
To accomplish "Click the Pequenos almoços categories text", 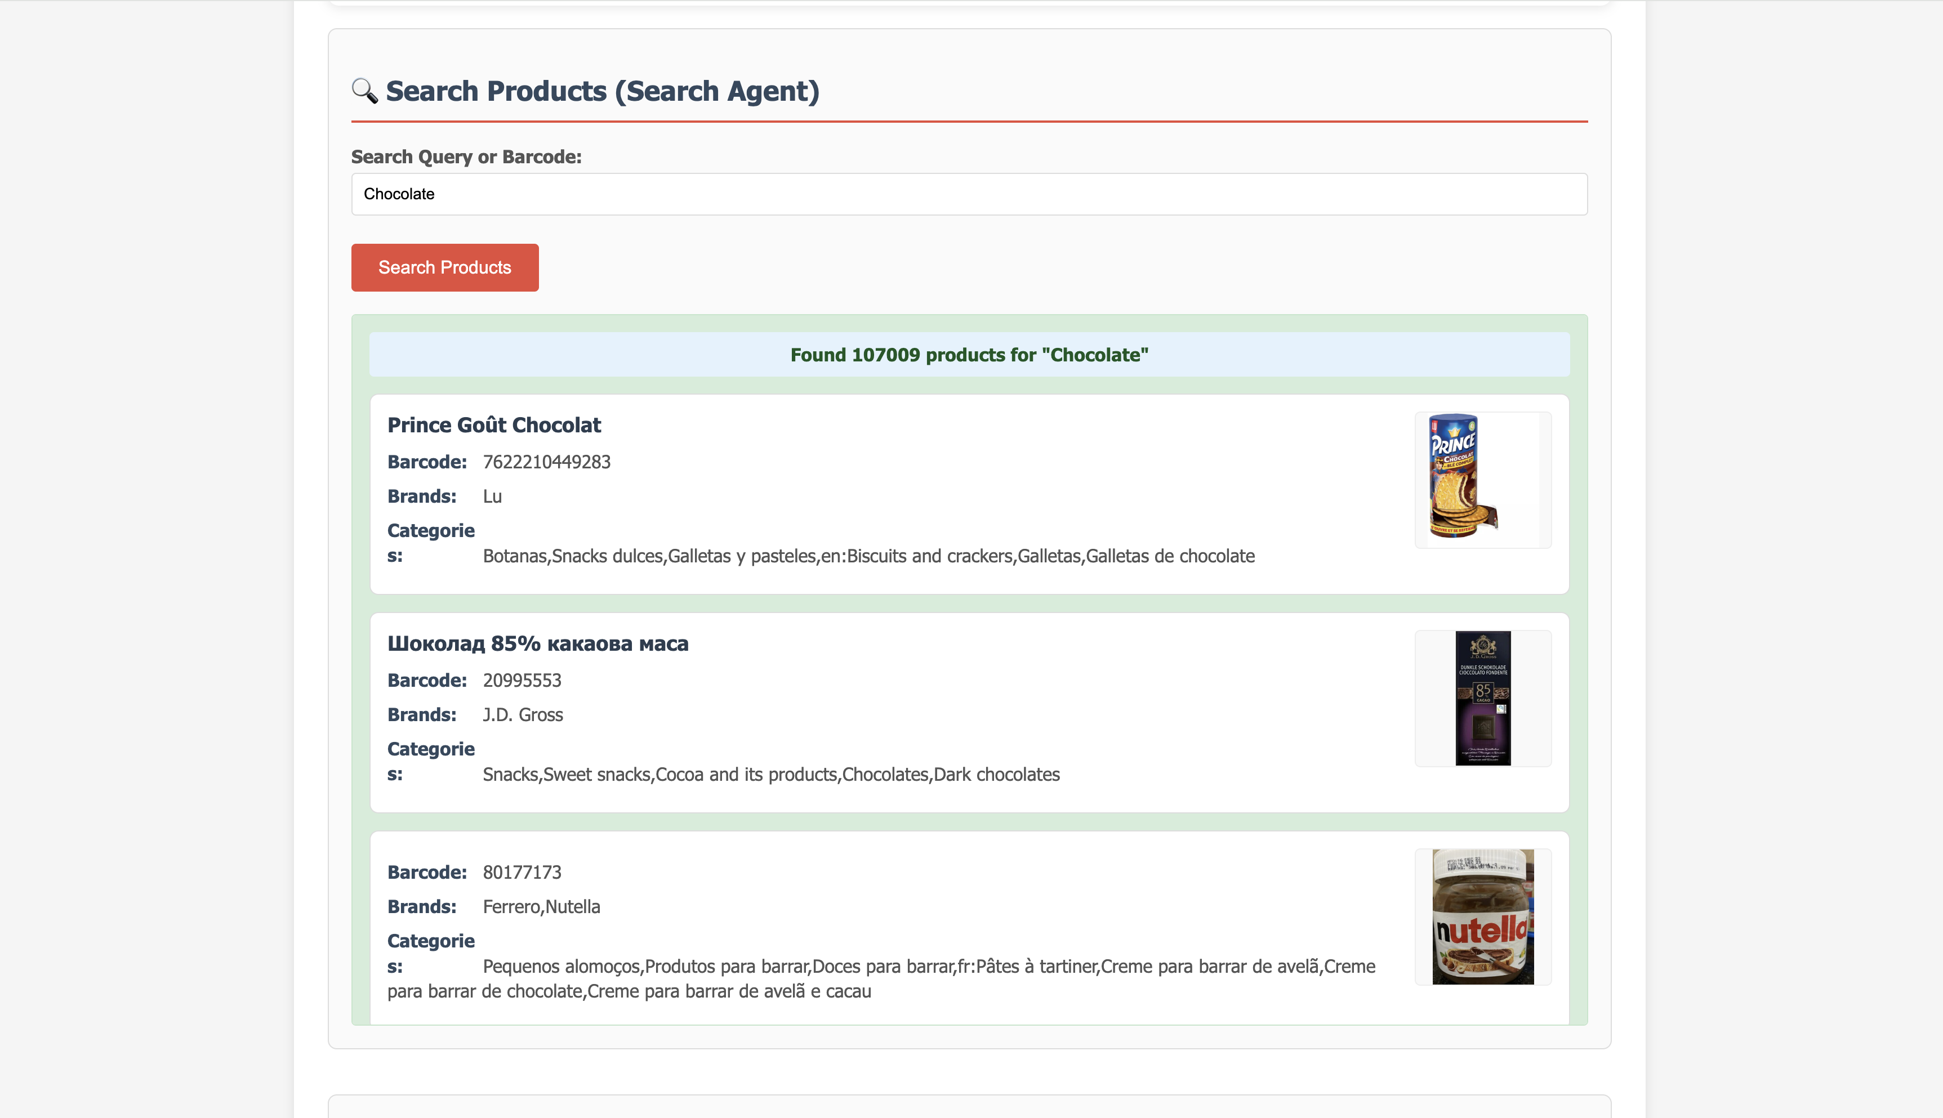I will [x=881, y=978].
